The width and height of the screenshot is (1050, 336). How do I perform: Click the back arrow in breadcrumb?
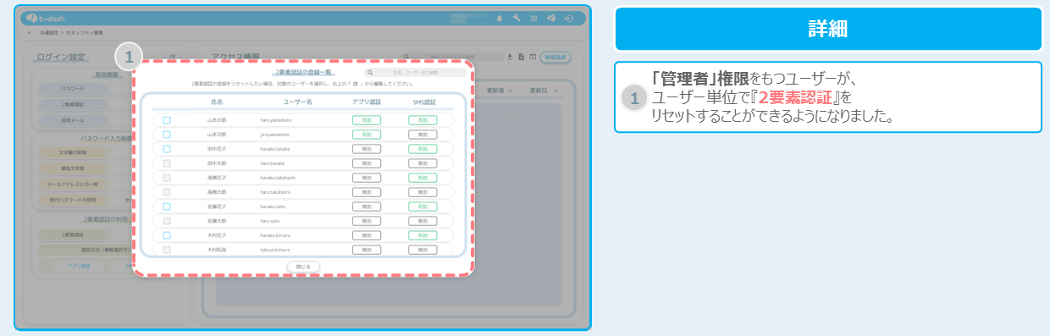click(30, 32)
